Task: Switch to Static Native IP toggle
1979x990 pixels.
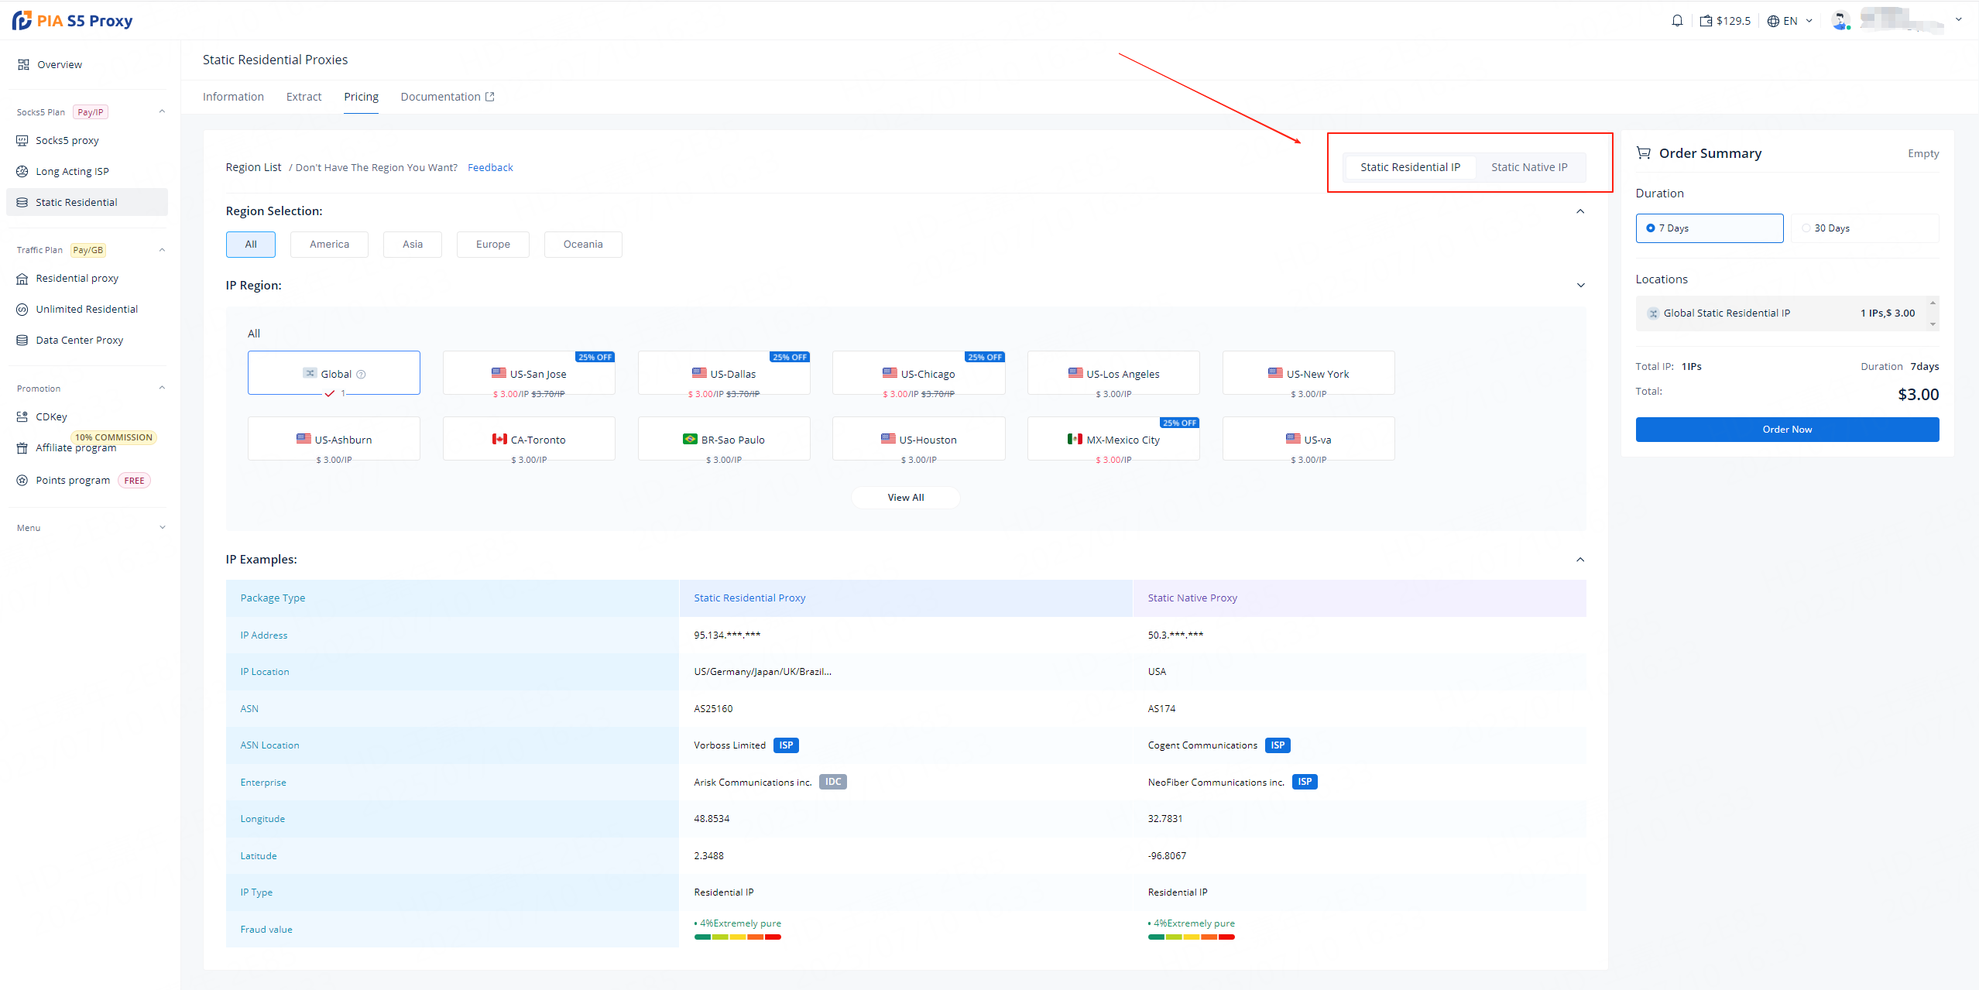Action: point(1528,167)
